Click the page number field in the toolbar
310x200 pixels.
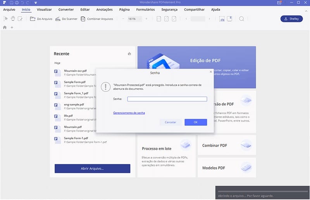(198, 19)
